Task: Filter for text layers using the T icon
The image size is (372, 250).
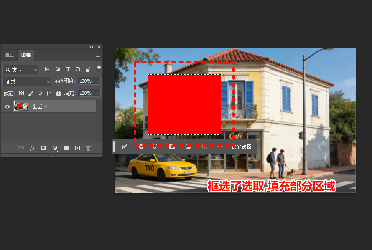Action: tap(68, 69)
